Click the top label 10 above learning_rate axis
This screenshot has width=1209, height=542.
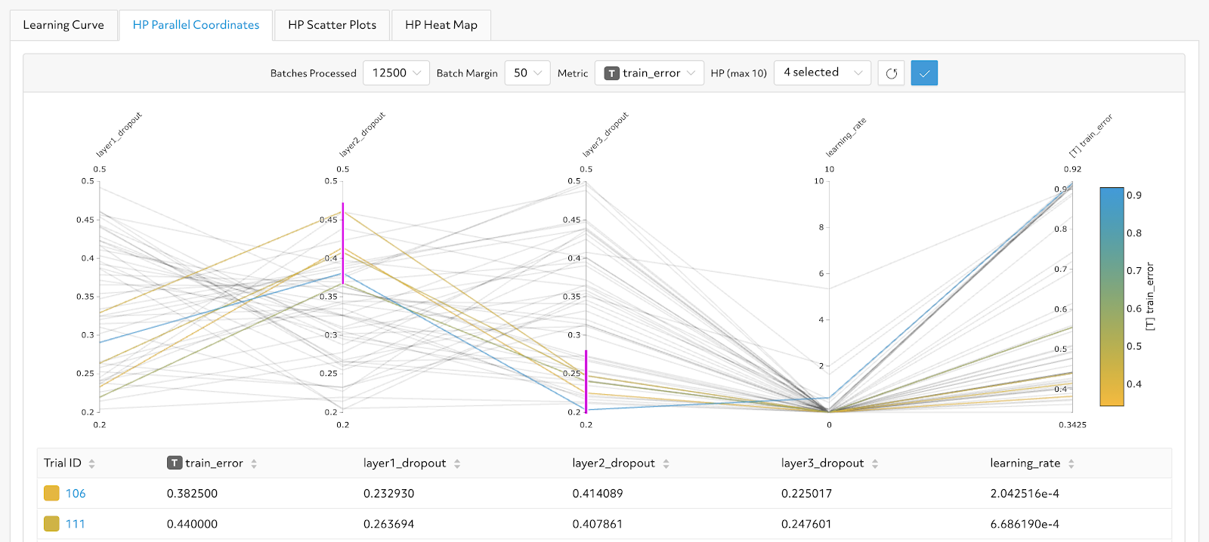[x=829, y=169]
